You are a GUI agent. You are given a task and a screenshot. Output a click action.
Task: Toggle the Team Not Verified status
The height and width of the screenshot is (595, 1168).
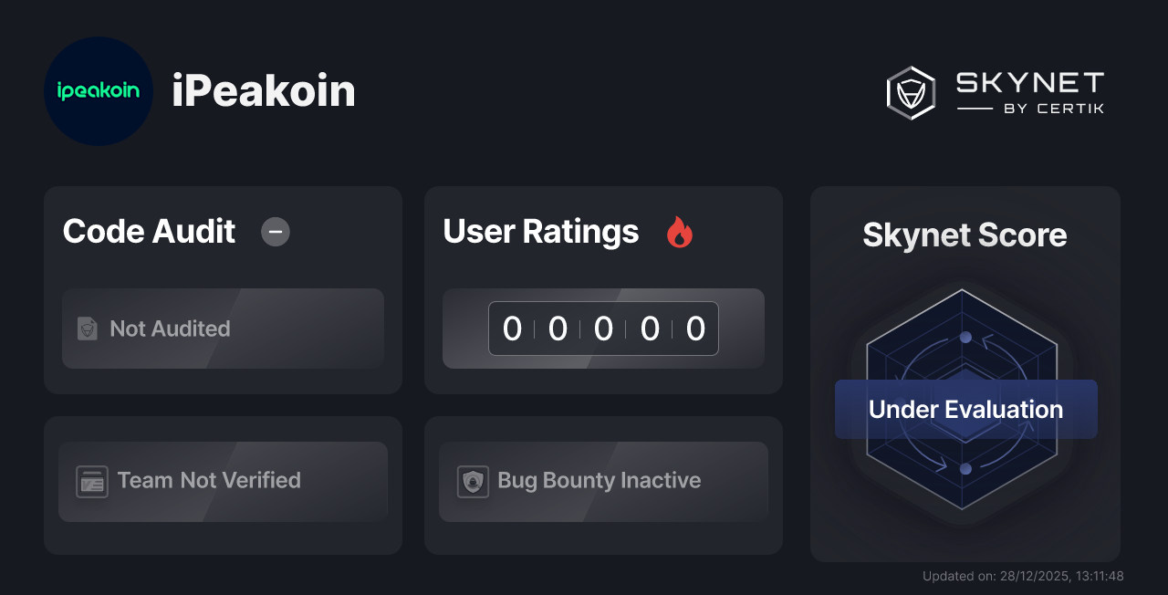point(223,481)
